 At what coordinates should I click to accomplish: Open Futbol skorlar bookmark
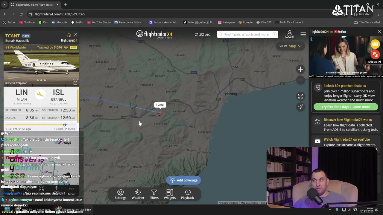[x=164, y=22]
